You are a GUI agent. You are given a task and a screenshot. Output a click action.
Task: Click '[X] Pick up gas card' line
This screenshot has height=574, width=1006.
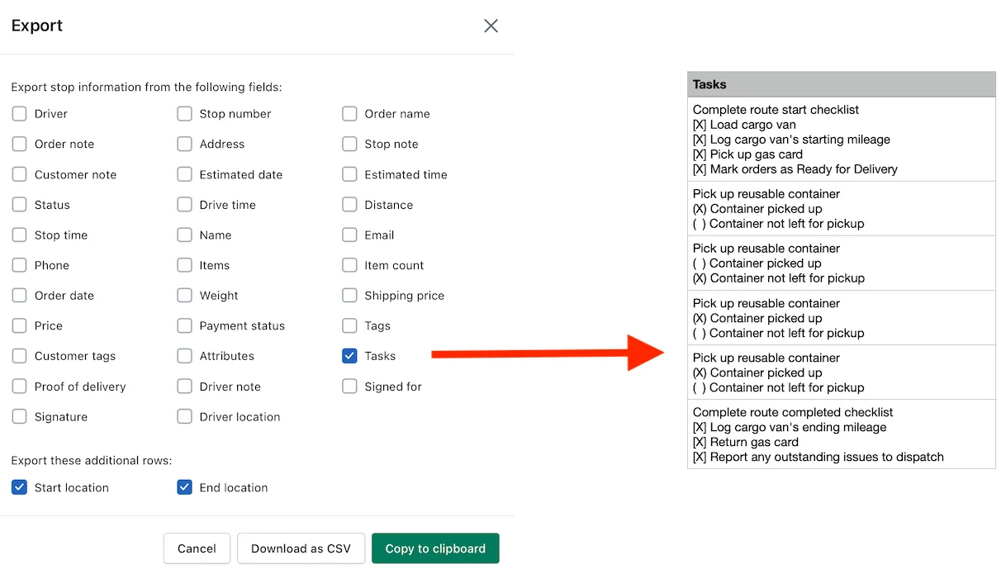(x=747, y=154)
